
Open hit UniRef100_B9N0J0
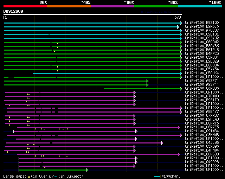(x=202, y=27)
